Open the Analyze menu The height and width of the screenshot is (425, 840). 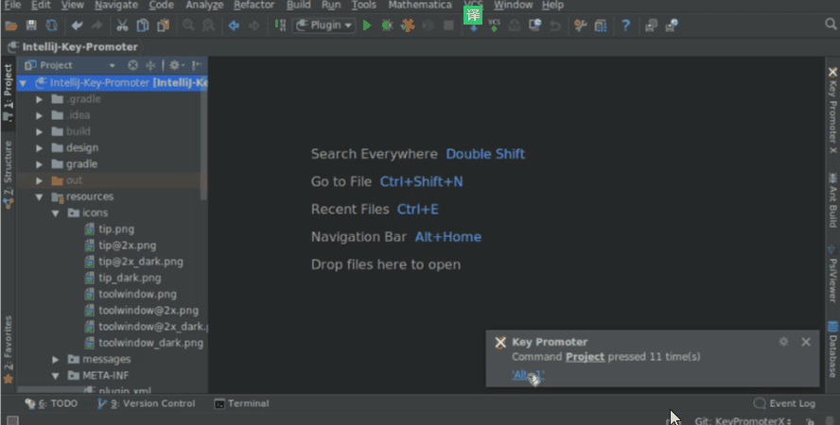(x=204, y=5)
